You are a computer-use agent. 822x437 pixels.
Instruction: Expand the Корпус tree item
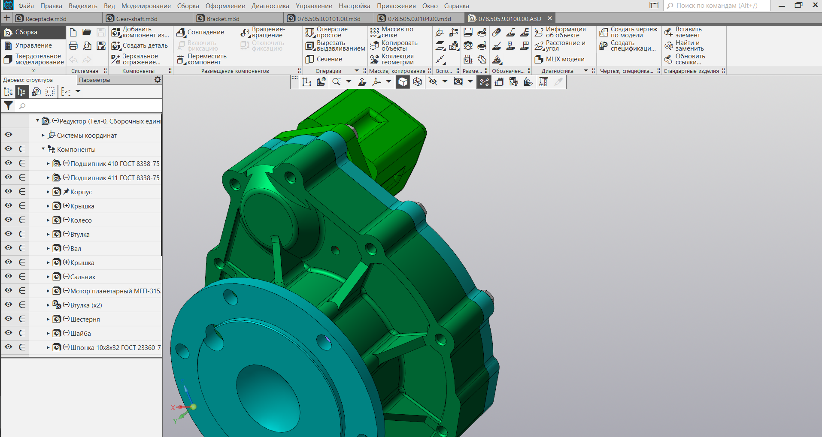(x=48, y=192)
